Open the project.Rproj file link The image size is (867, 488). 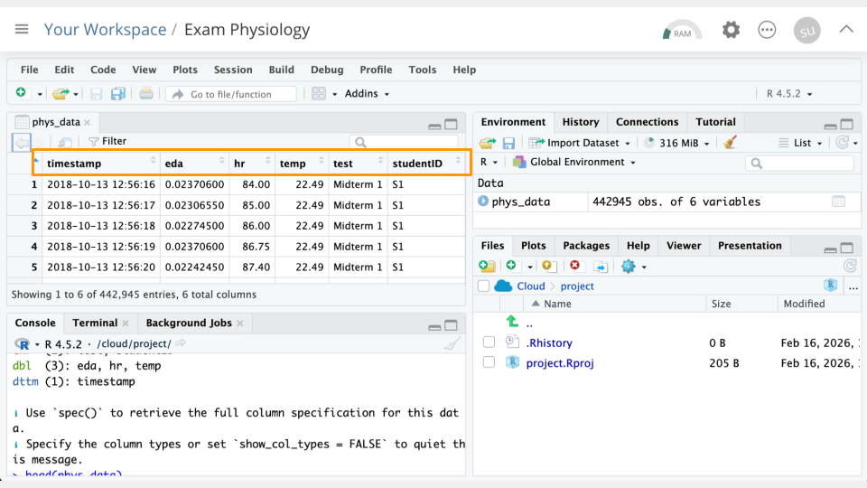559,362
